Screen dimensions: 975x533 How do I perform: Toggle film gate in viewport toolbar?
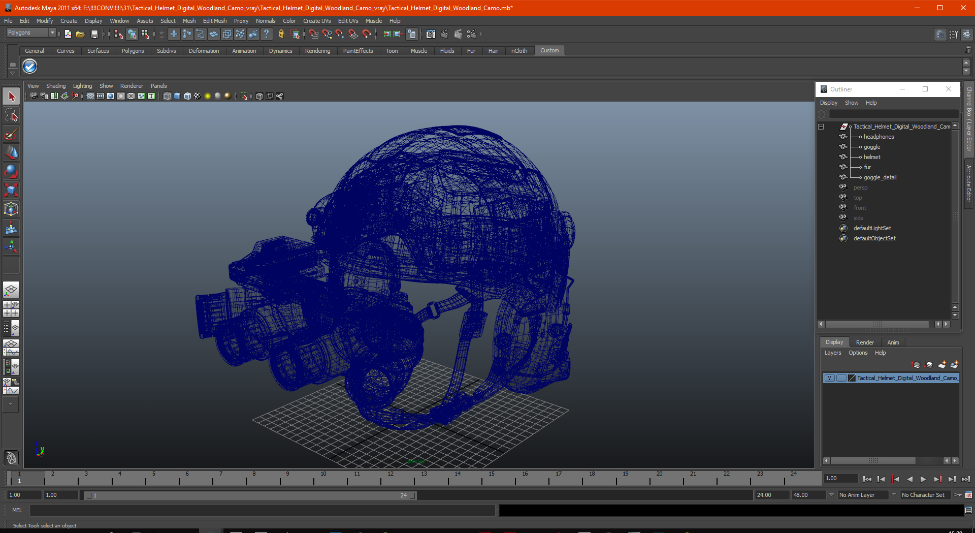[101, 96]
